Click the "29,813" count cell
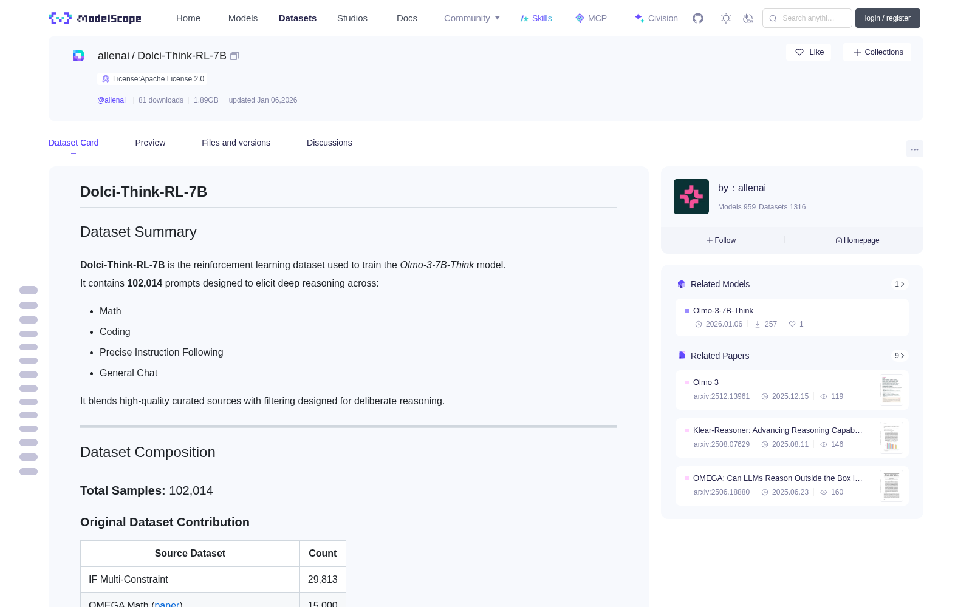Screen dimensions: 972x607 tap(323, 580)
